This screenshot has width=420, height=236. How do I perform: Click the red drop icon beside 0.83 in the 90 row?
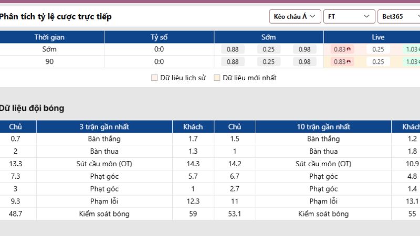tap(349, 61)
